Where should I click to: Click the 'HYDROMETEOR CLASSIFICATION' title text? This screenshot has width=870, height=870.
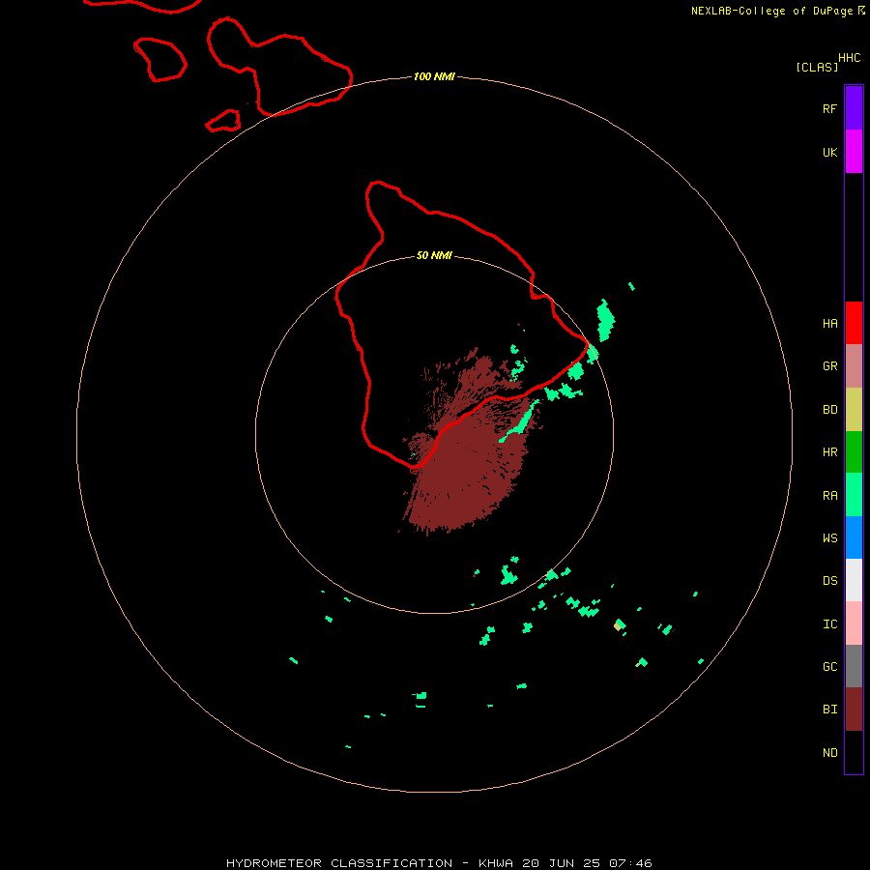(x=339, y=863)
